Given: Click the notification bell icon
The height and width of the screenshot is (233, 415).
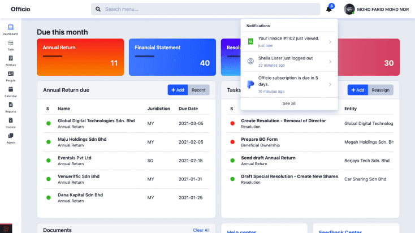Looking at the screenshot, I should (328, 9).
